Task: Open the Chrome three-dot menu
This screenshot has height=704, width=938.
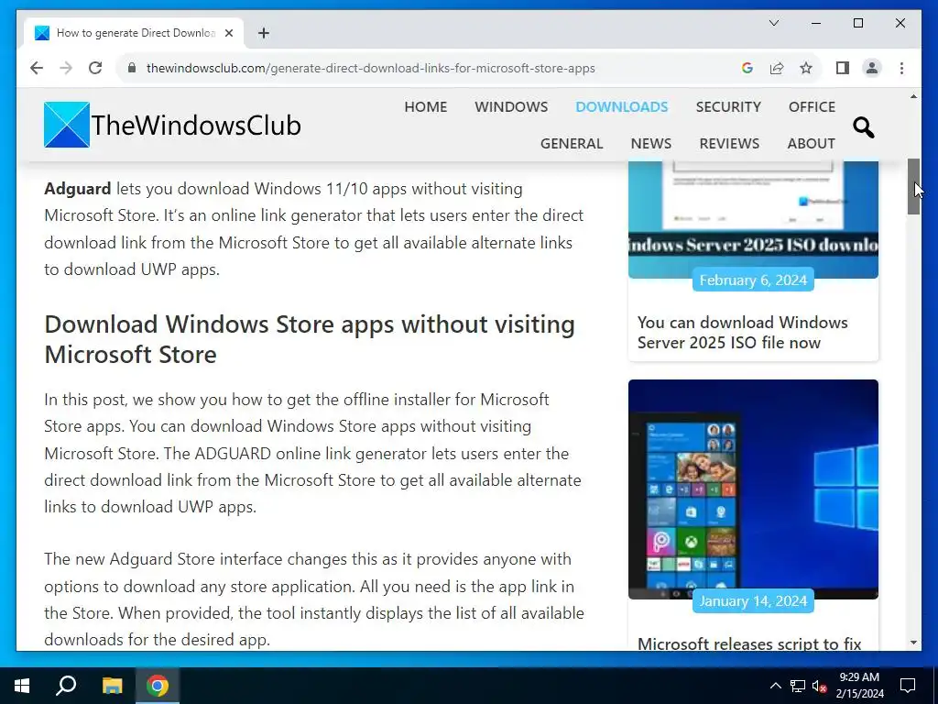Action: point(901,68)
